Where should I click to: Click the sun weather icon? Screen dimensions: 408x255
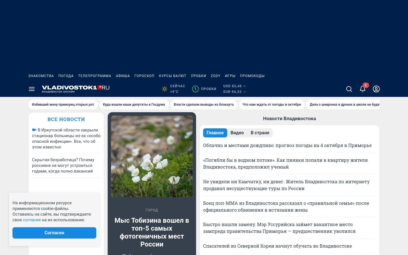pos(165,89)
